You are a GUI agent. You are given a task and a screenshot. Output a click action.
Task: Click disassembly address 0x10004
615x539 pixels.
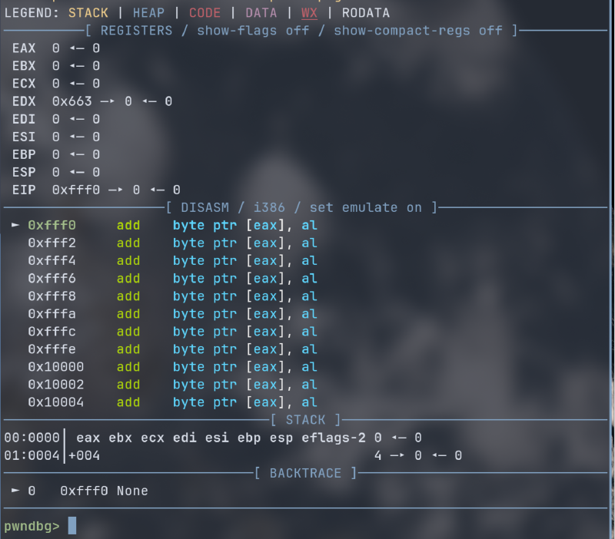[x=55, y=402]
